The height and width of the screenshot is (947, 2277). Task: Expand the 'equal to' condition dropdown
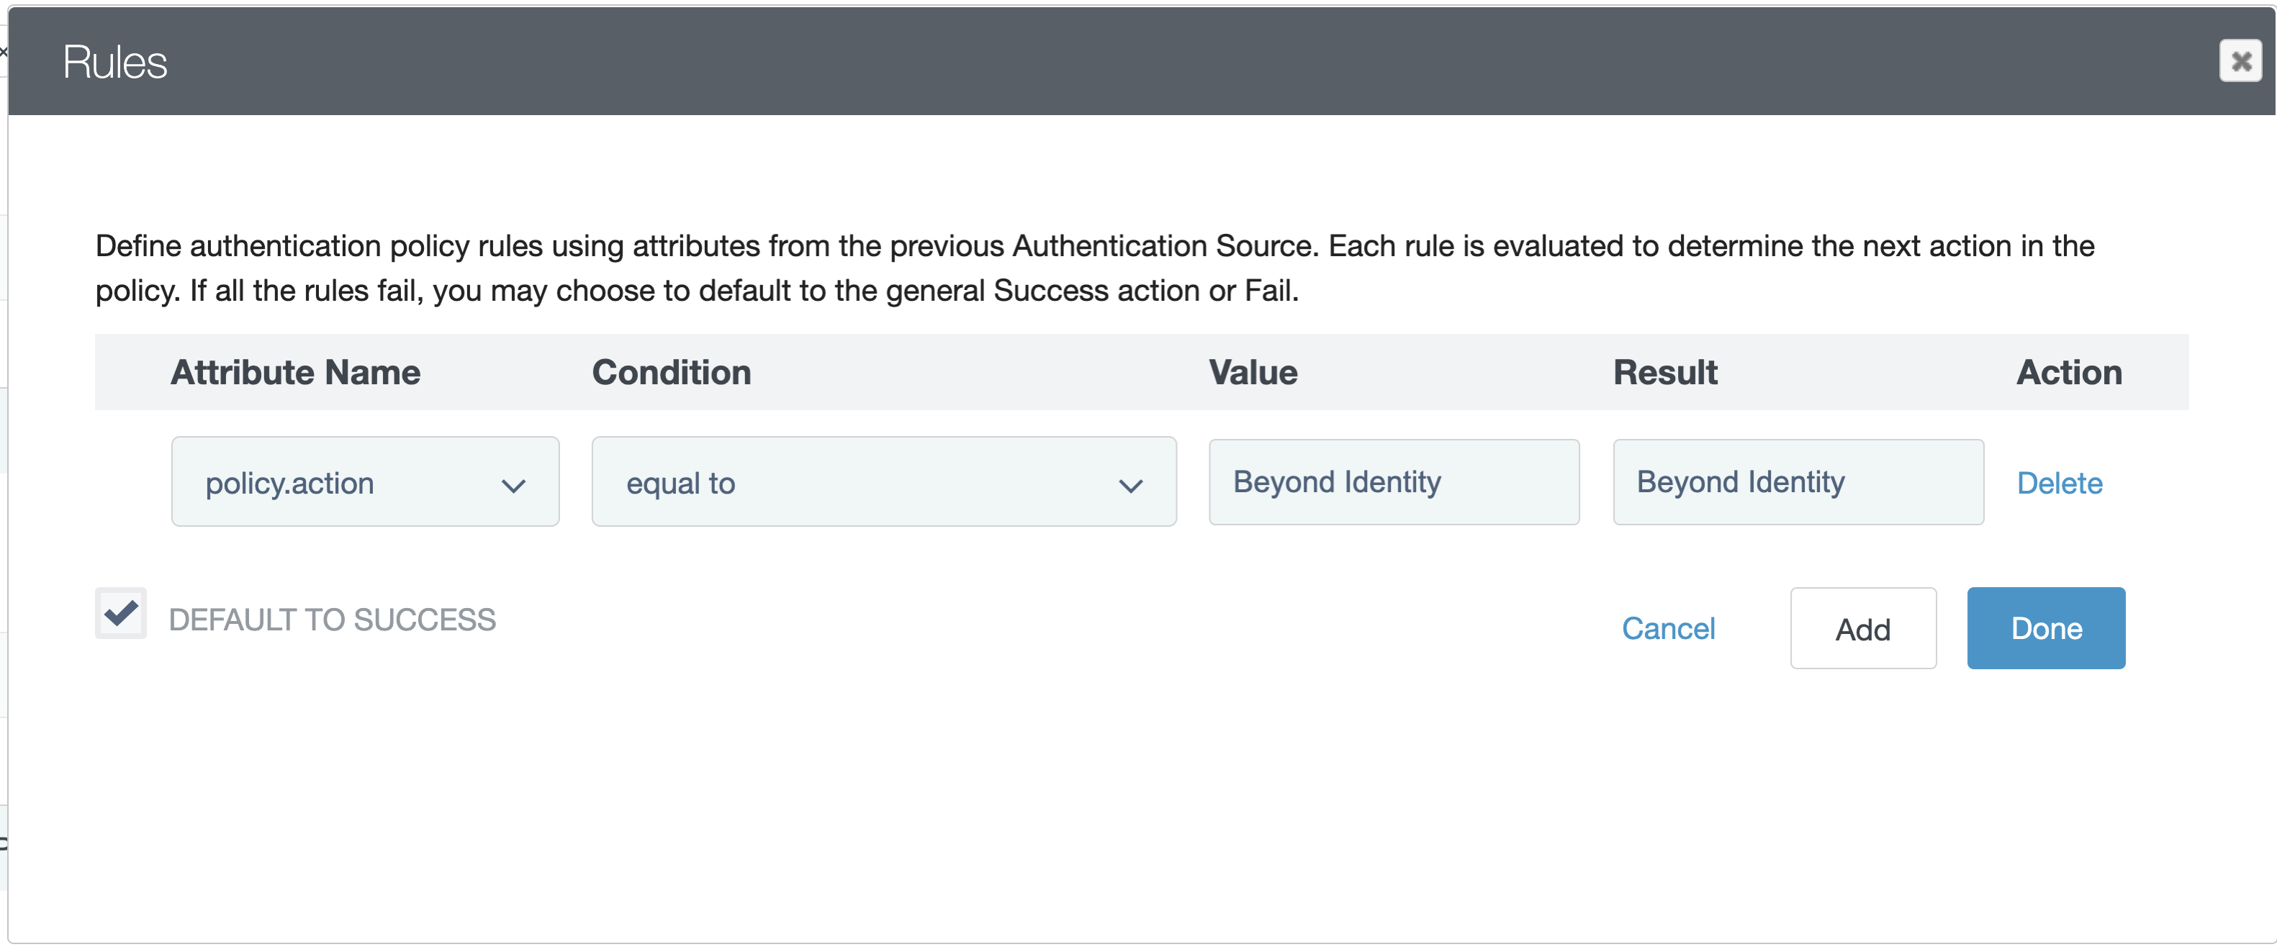click(884, 482)
